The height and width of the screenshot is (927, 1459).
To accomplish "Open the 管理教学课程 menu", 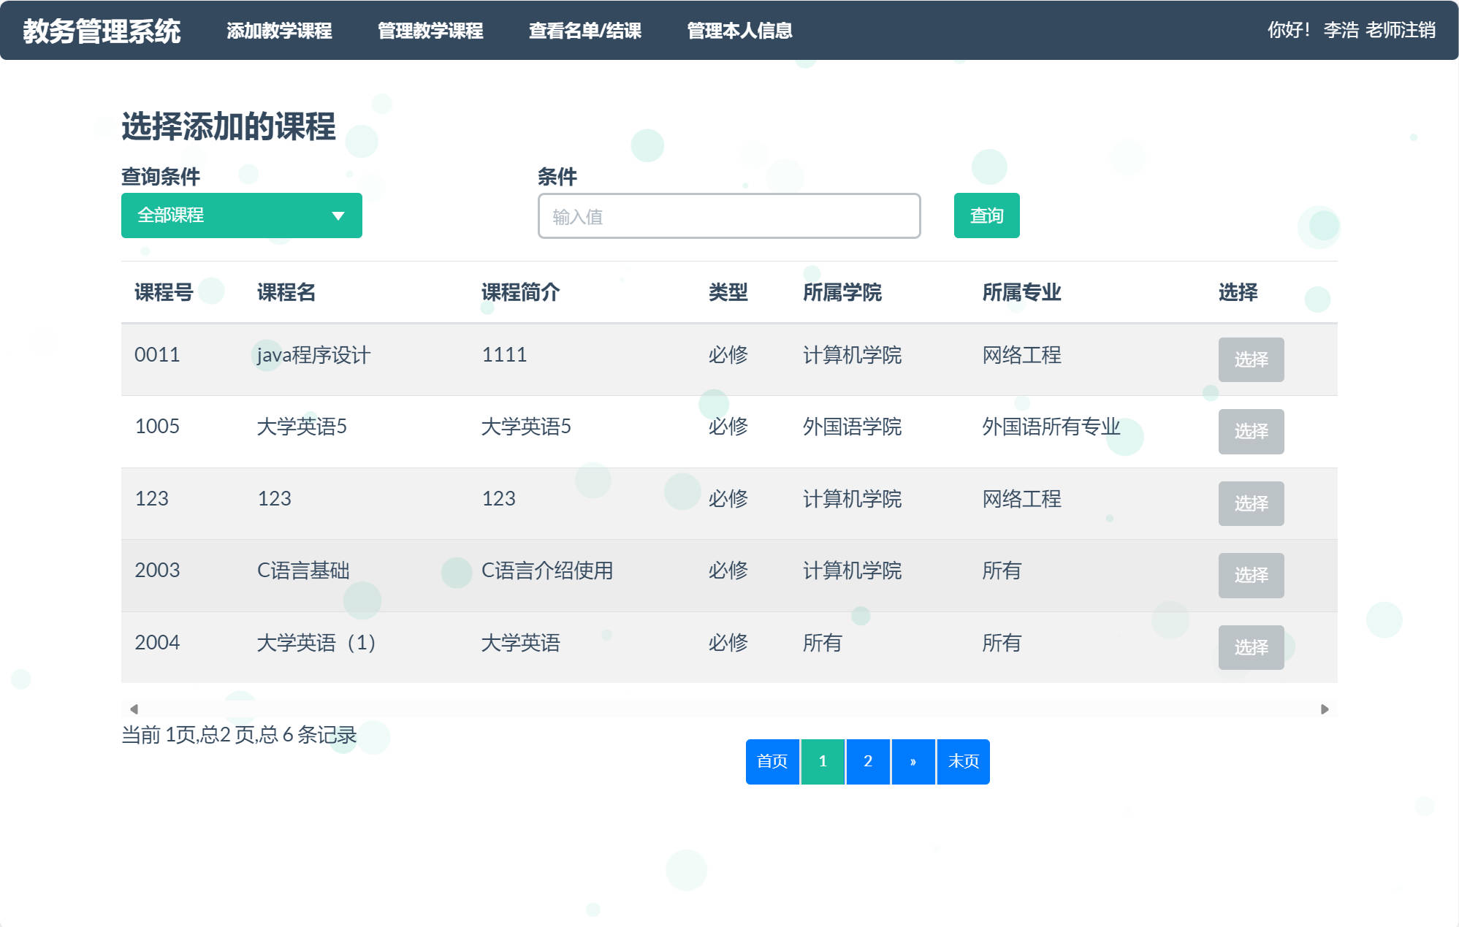I will pos(430,31).
